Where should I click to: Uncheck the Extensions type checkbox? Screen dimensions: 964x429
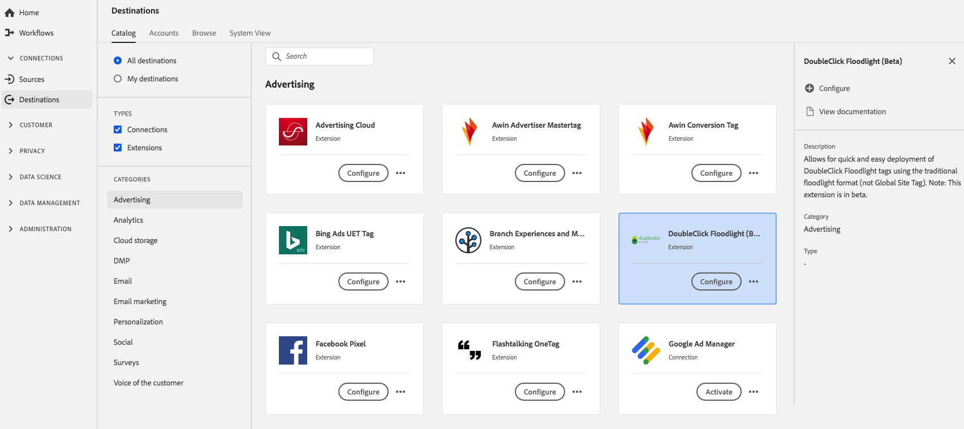pyautogui.click(x=118, y=148)
